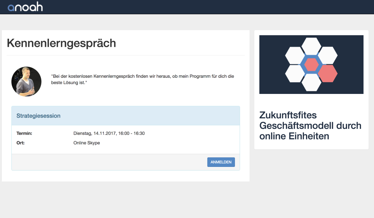Click the top white hexagon in banner
The image size is (374, 218).
coord(311,46)
